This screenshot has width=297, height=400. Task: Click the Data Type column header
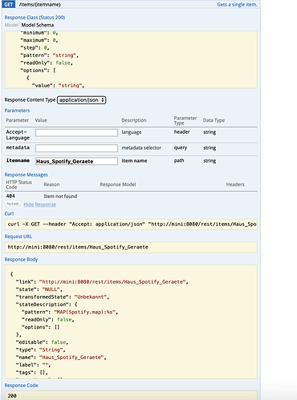click(x=214, y=120)
